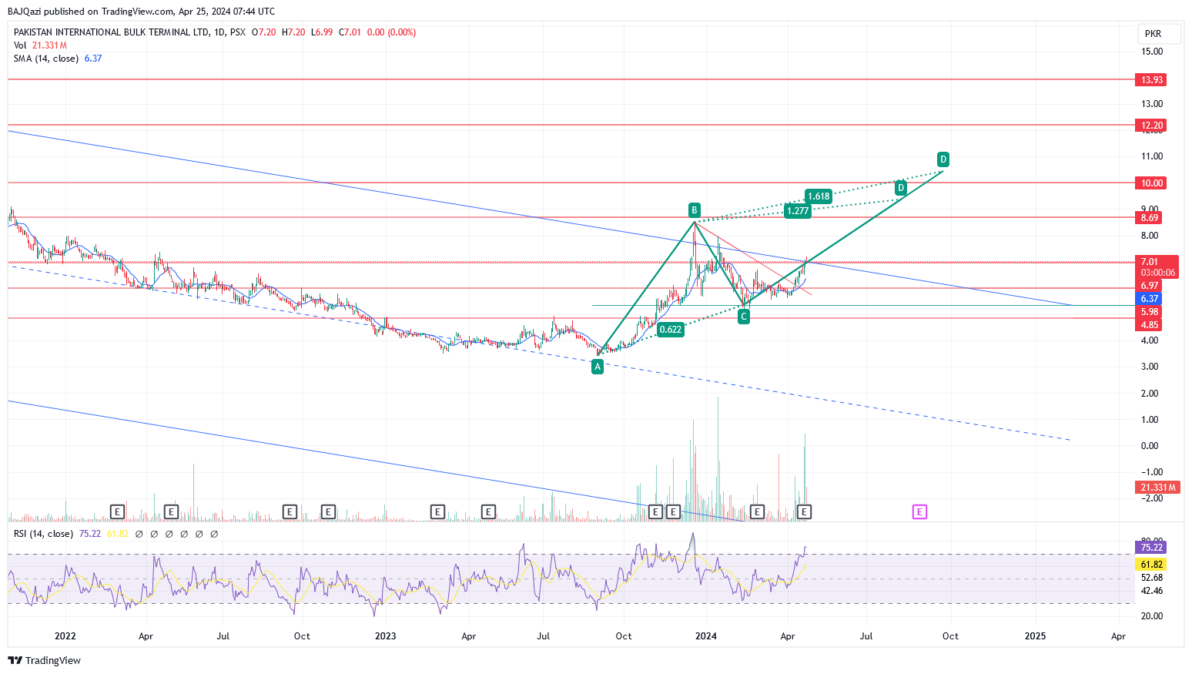Click the earnings E marker directly below label C
Screen dimensions: 1192x674
click(757, 511)
